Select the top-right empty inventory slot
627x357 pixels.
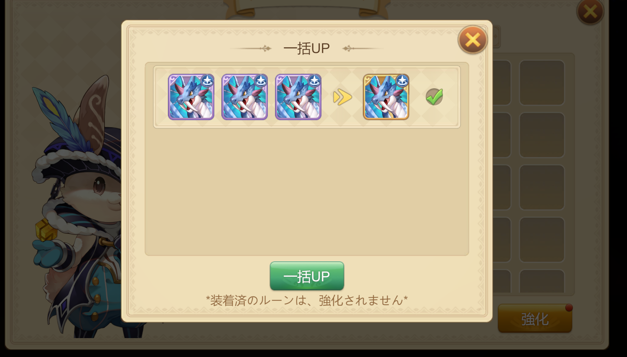pyautogui.click(x=542, y=82)
